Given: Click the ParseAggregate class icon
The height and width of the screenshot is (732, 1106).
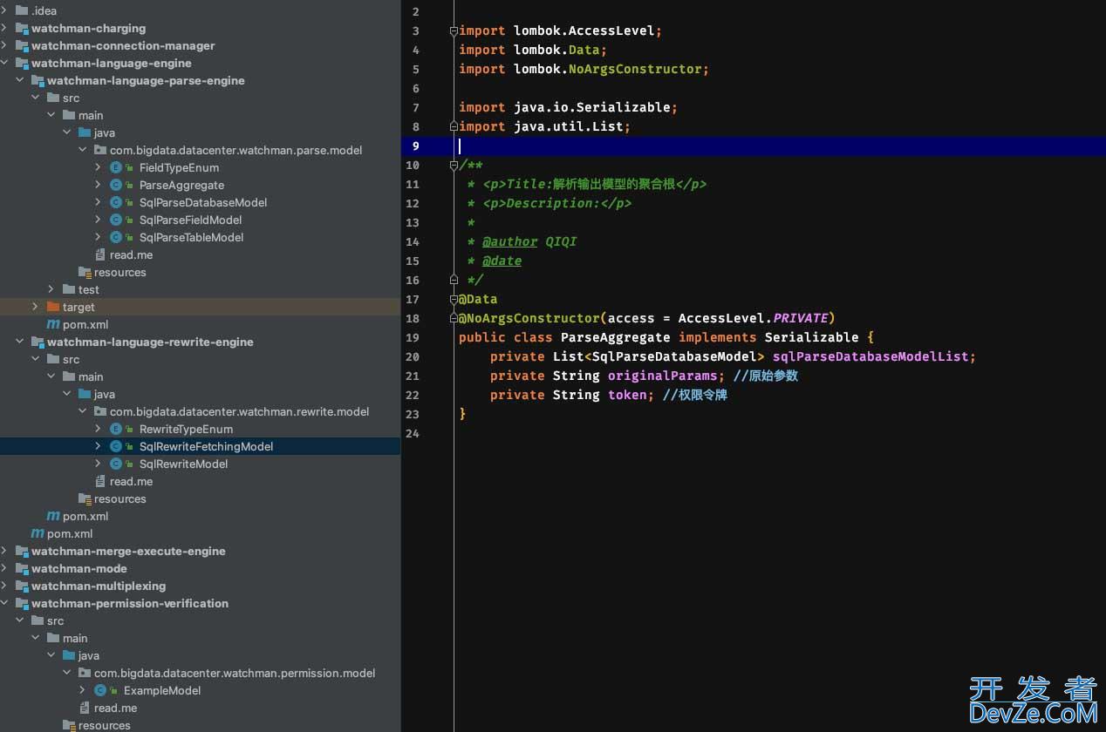Looking at the screenshot, I should [x=116, y=185].
